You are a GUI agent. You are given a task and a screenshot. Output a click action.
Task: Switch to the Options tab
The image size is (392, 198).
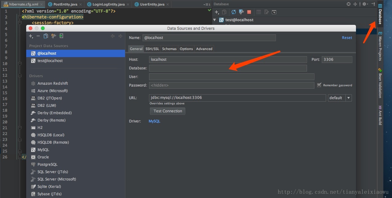click(186, 49)
